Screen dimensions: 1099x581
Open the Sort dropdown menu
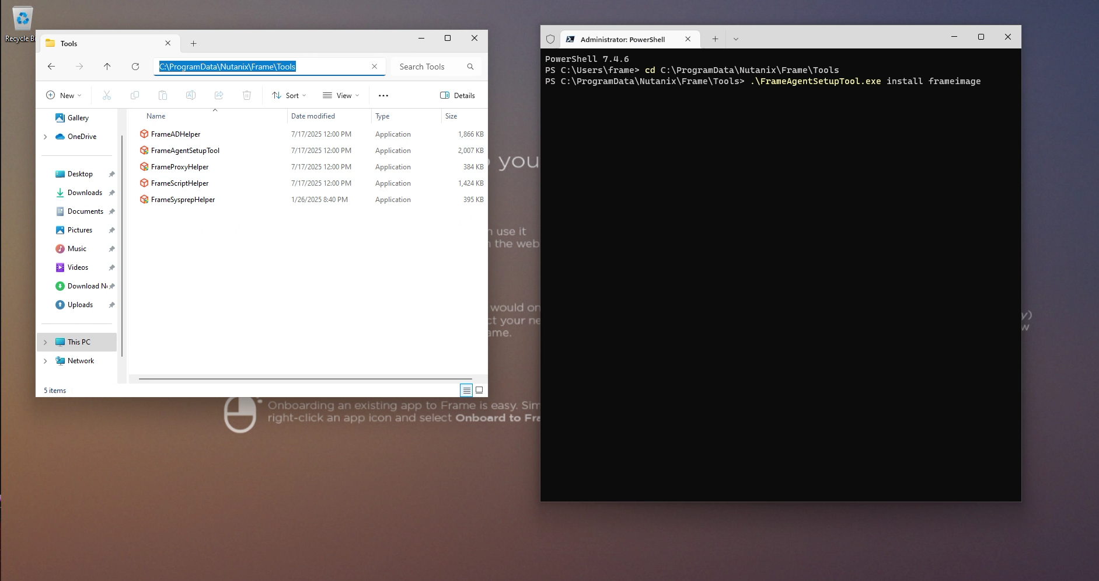[x=289, y=96]
